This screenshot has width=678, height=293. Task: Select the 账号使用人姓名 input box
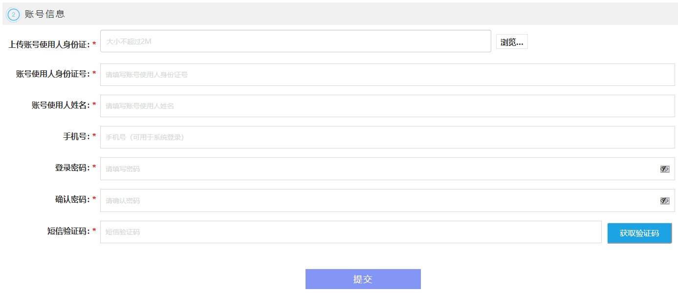click(387, 106)
